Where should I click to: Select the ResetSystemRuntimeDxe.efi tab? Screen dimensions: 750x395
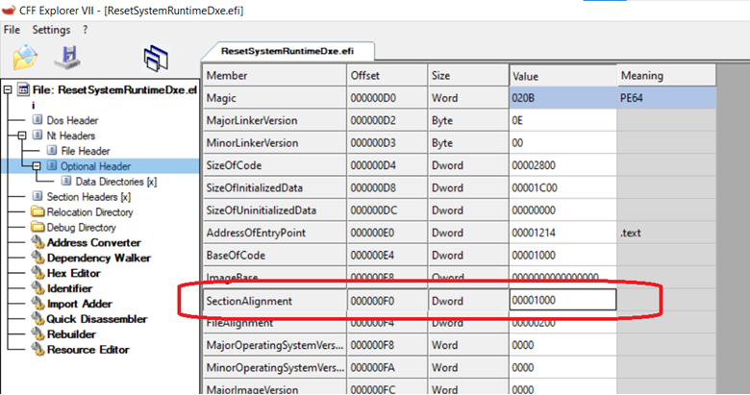pyautogui.click(x=287, y=51)
